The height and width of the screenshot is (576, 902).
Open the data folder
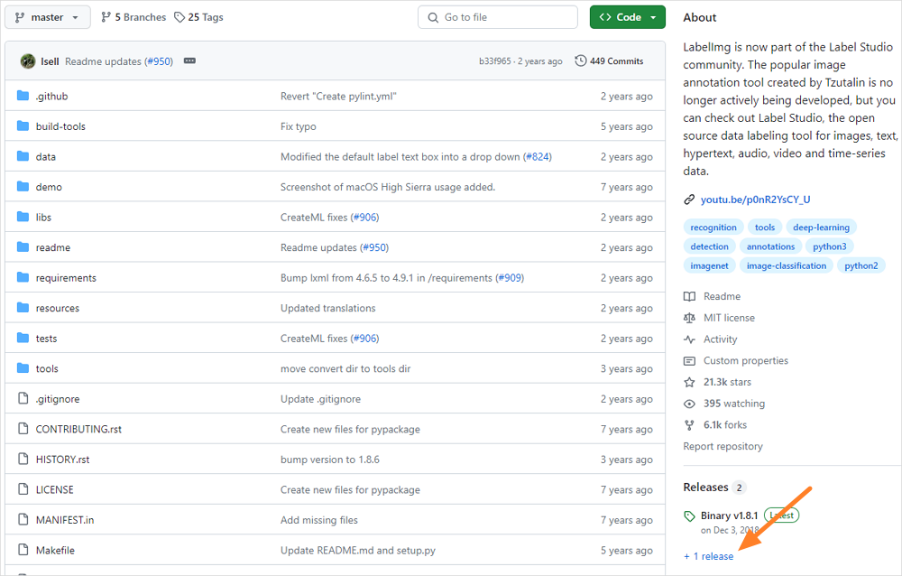pos(45,157)
